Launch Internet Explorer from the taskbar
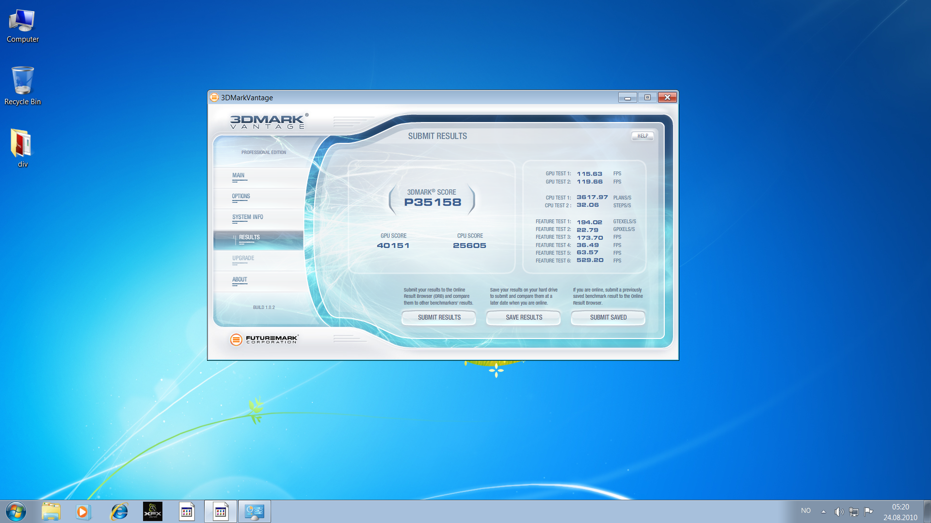Image resolution: width=931 pixels, height=523 pixels. click(x=119, y=511)
